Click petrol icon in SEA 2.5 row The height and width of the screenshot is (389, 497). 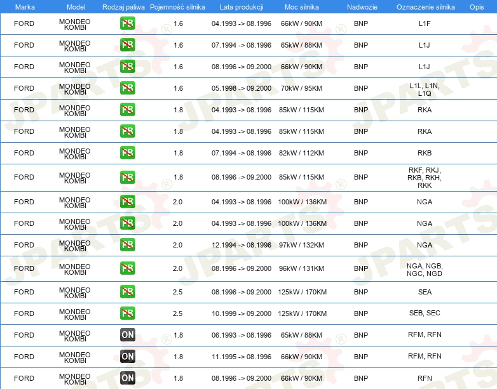click(127, 291)
